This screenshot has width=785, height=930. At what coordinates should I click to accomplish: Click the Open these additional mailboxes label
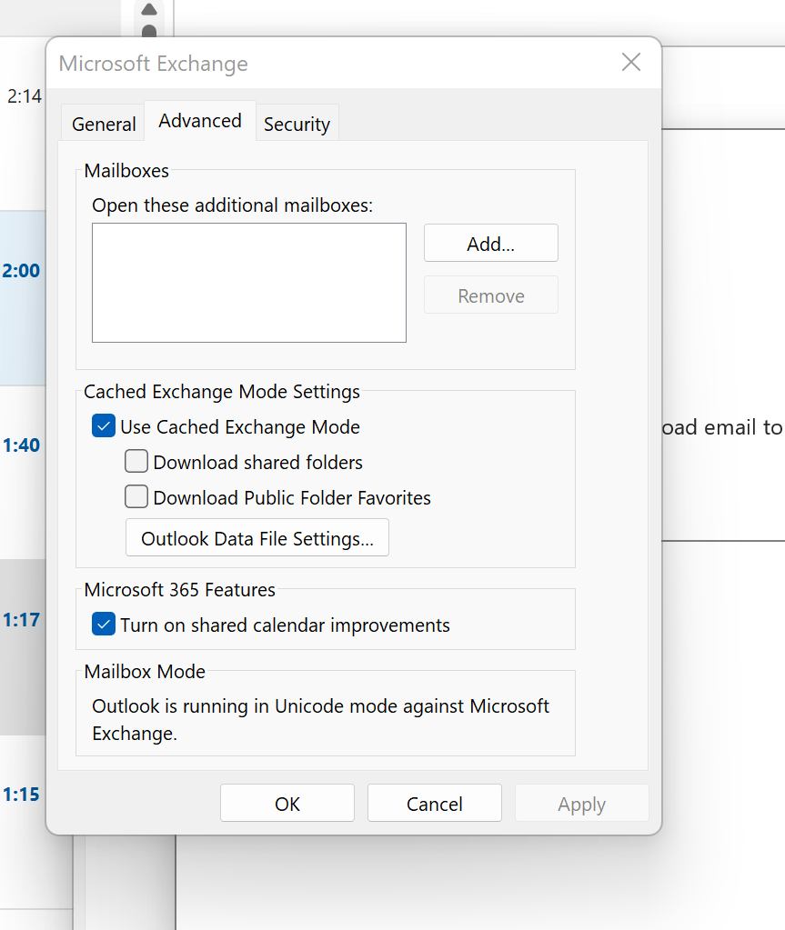click(x=233, y=205)
